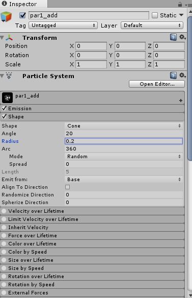Open the Inspector panel options menu

point(189,5)
